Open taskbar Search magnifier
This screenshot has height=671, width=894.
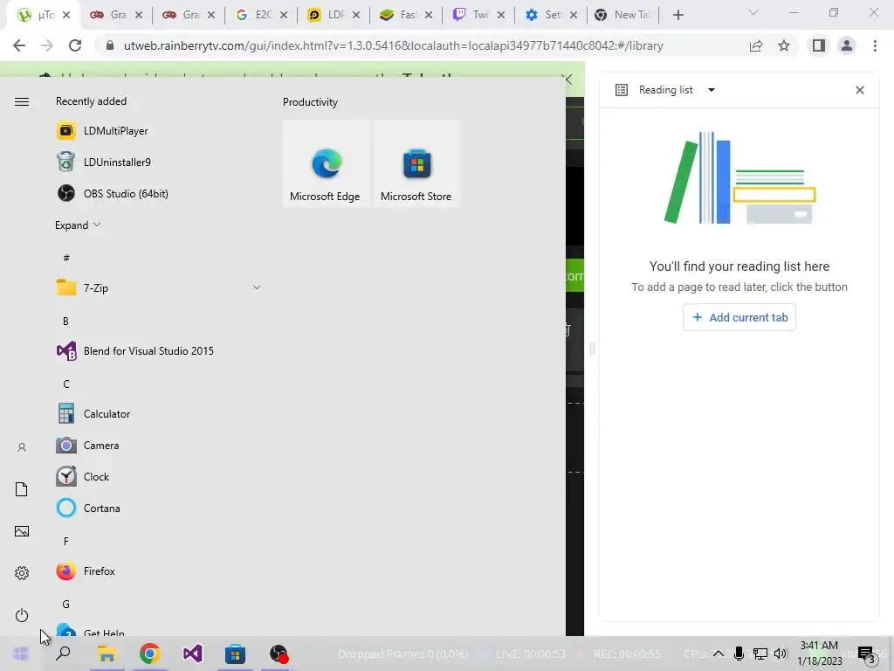point(63,654)
